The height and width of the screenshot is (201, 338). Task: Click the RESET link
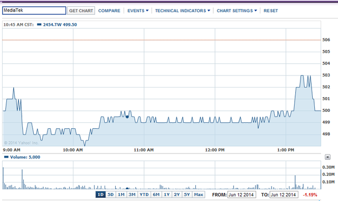[x=271, y=11]
